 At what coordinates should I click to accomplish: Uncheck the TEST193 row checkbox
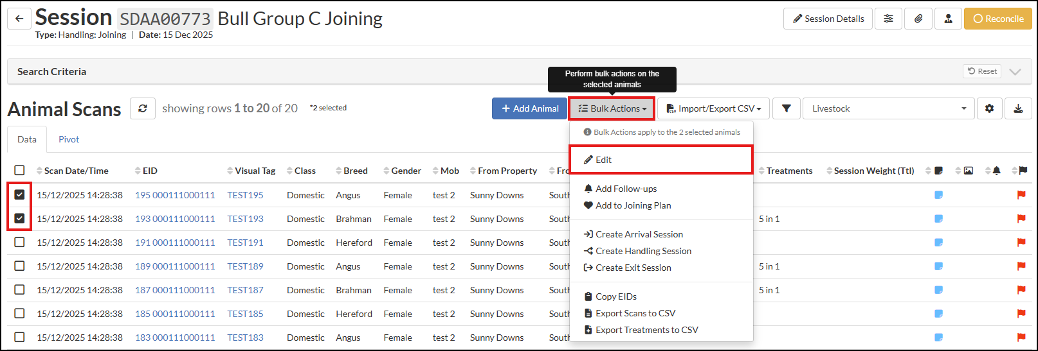click(x=19, y=218)
